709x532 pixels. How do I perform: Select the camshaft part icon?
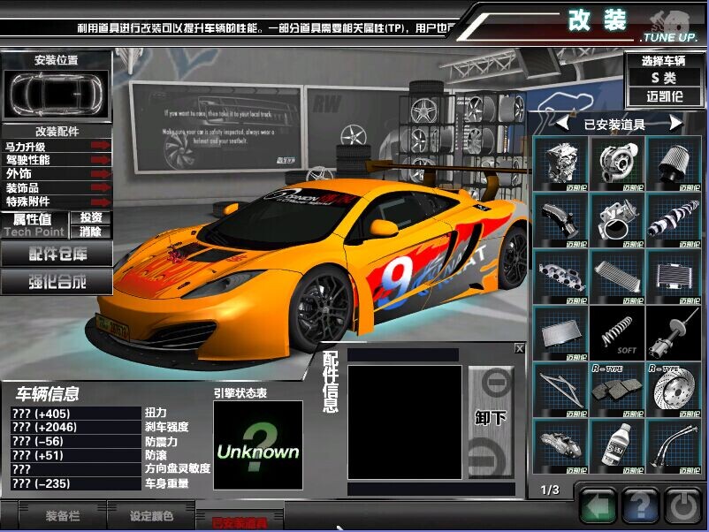click(x=674, y=220)
